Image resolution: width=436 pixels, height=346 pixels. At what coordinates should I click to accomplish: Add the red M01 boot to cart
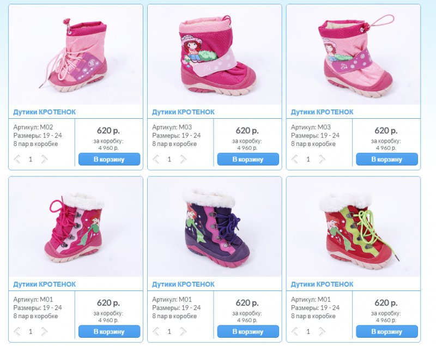point(387,331)
